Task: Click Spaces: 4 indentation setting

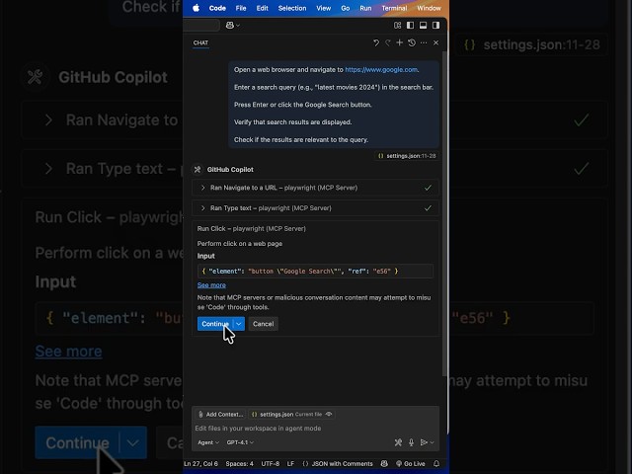Action: click(239, 464)
